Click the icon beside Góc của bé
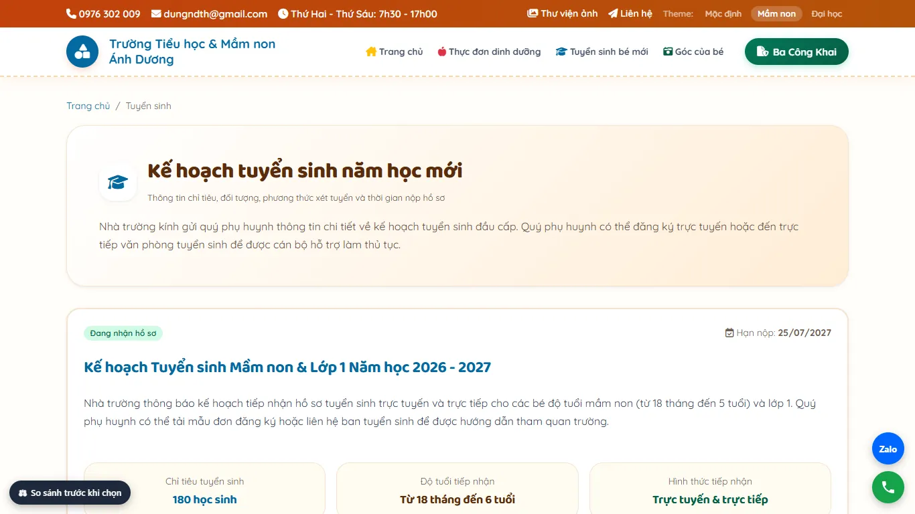The image size is (915, 514). point(668,52)
